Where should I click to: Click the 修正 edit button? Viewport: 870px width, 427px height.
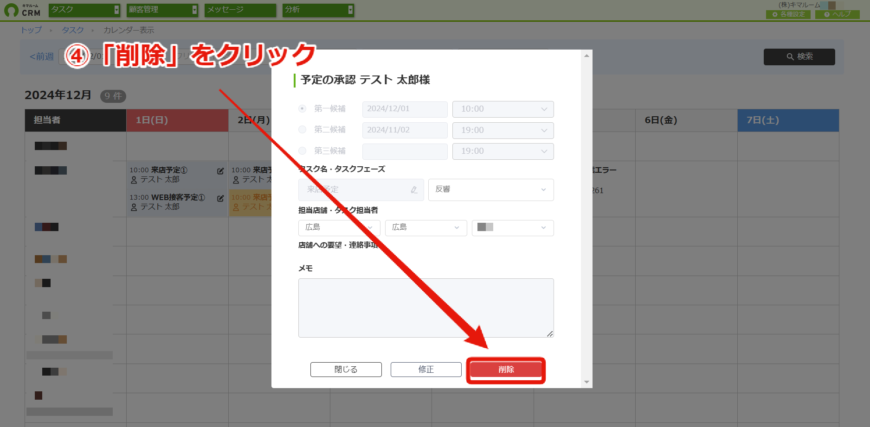[426, 370]
